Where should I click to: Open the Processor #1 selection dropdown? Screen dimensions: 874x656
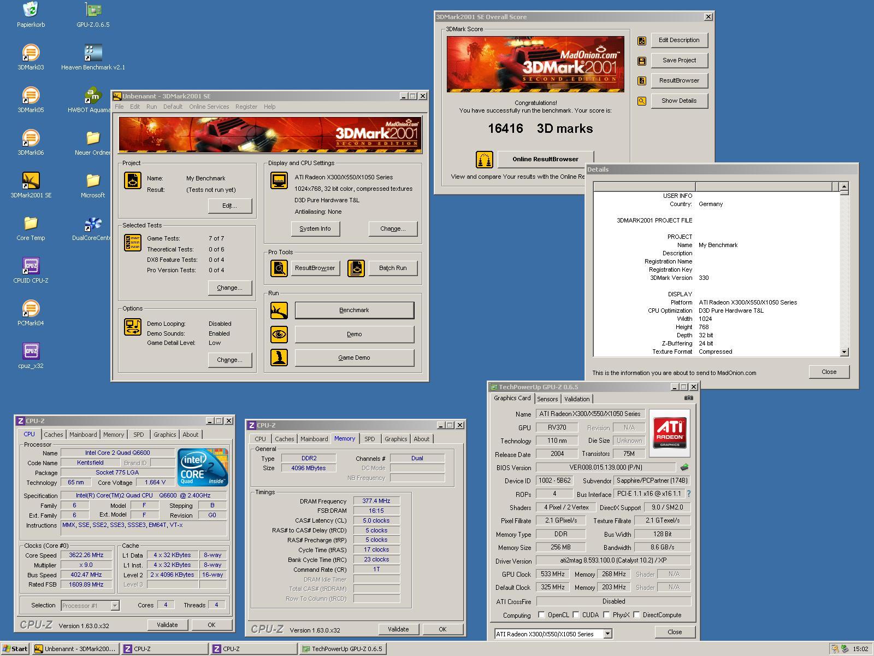click(115, 605)
